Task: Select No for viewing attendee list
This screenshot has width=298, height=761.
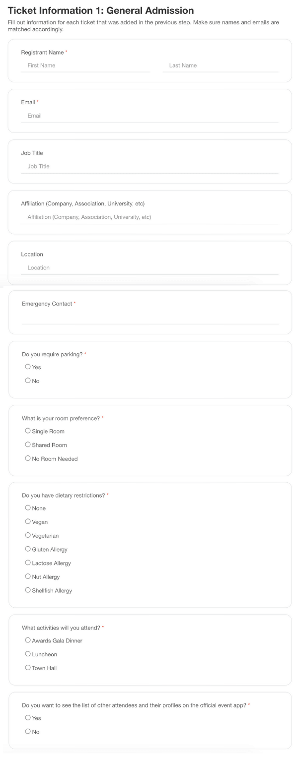Action: pyautogui.click(x=28, y=732)
